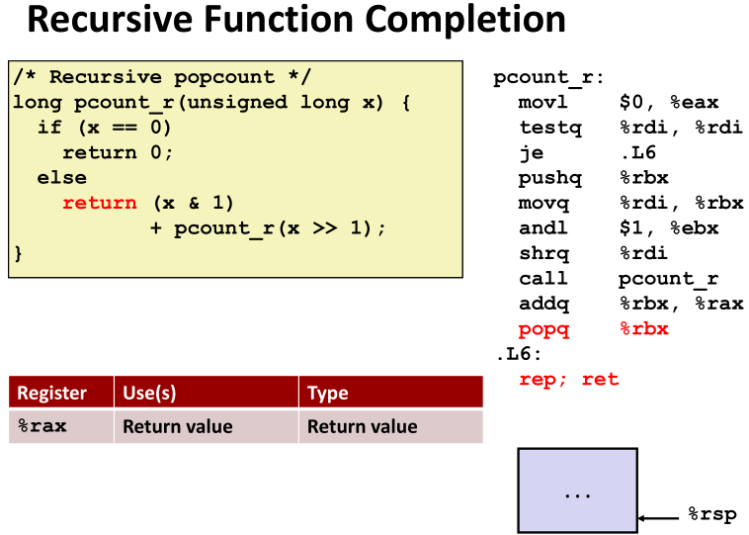Image resolution: width=749 pixels, height=535 pixels.
Task: Select the comment line "/* Recursive popcount */"
Action: coord(162,77)
